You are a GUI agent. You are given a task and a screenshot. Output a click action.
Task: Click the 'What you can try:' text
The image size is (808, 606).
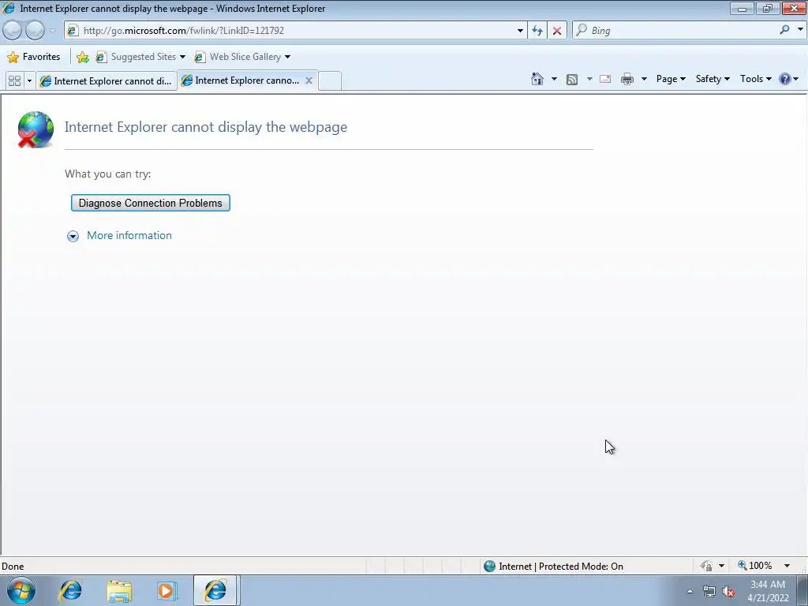pos(107,174)
